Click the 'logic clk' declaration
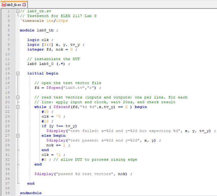 click(38, 40)
